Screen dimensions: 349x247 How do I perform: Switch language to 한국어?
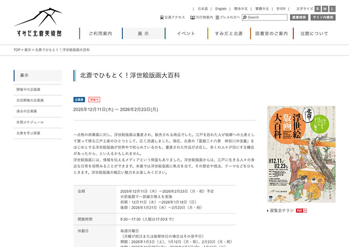(281, 9)
